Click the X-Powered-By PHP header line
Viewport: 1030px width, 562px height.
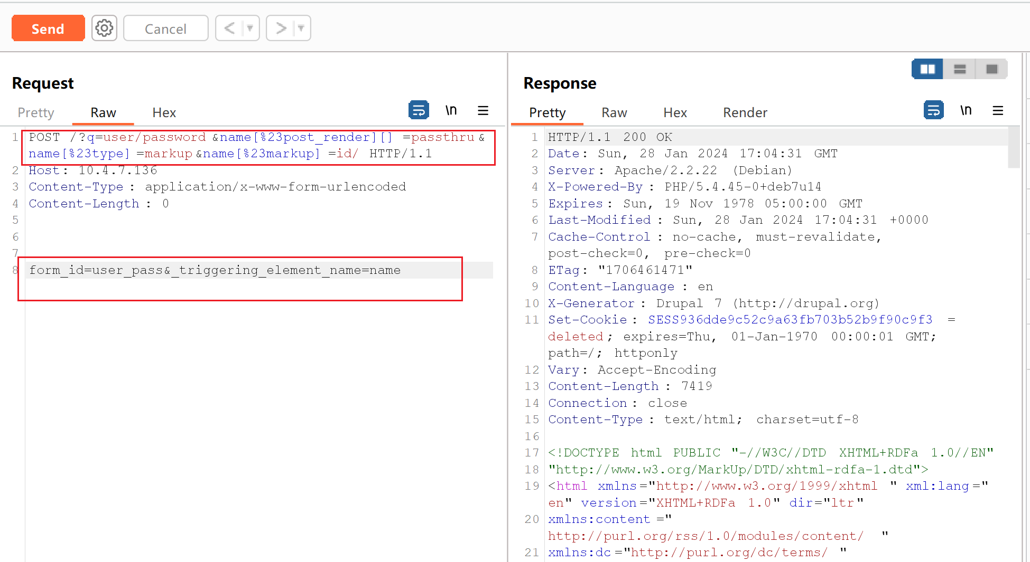[x=684, y=187]
